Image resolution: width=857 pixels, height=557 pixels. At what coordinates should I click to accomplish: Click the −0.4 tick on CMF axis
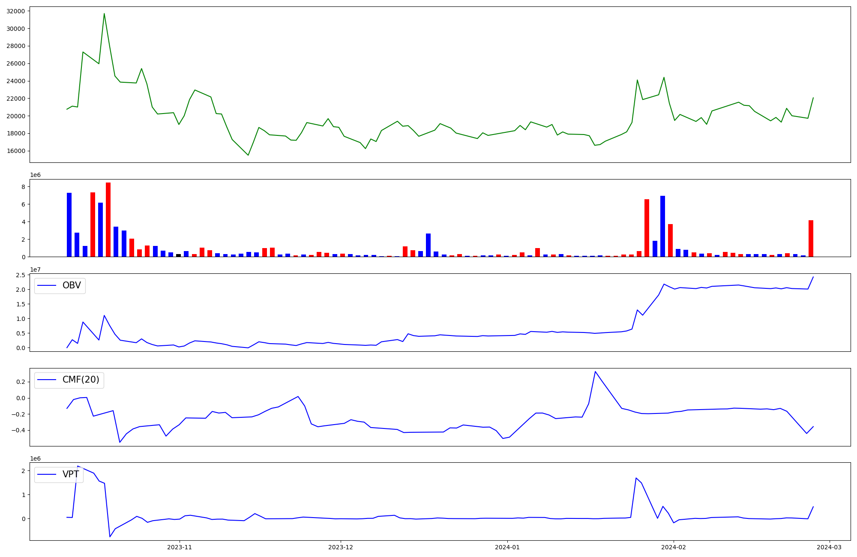[x=18, y=430]
